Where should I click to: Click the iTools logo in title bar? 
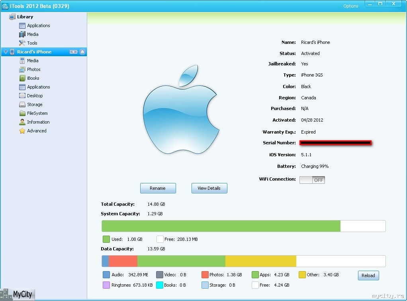tap(5, 6)
